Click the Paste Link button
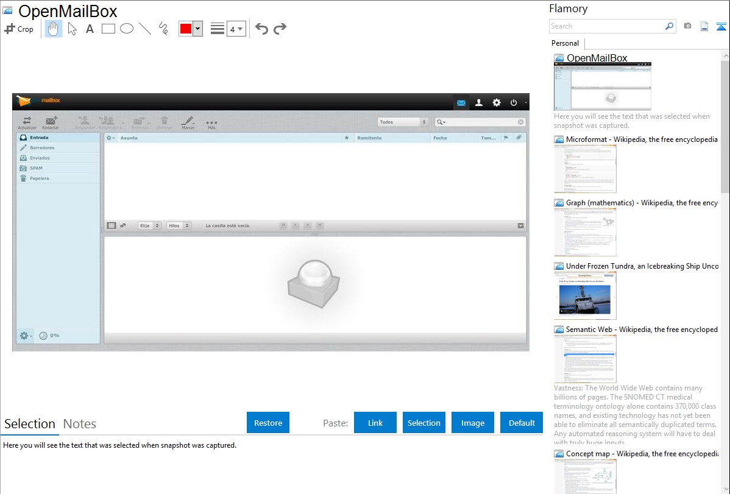 pyautogui.click(x=375, y=423)
